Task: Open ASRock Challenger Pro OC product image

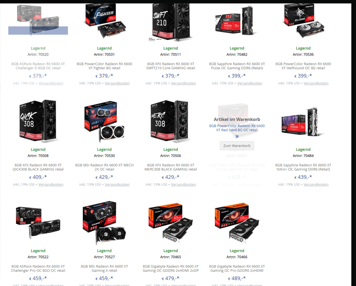Action: pyautogui.click(x=38, y=223)
